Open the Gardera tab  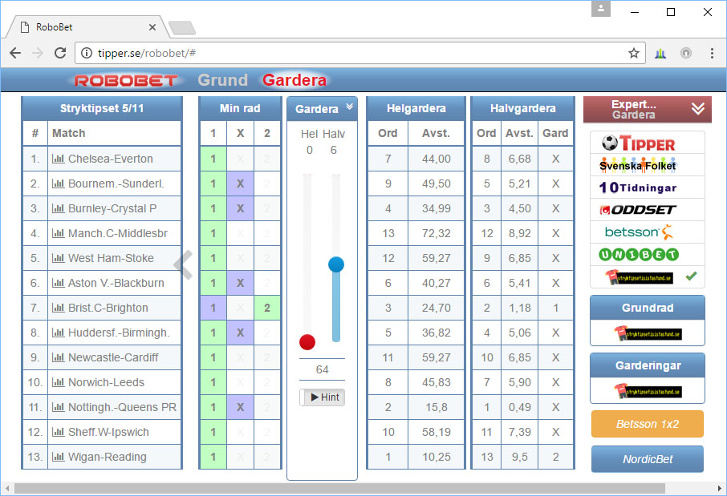click(294, 80)
